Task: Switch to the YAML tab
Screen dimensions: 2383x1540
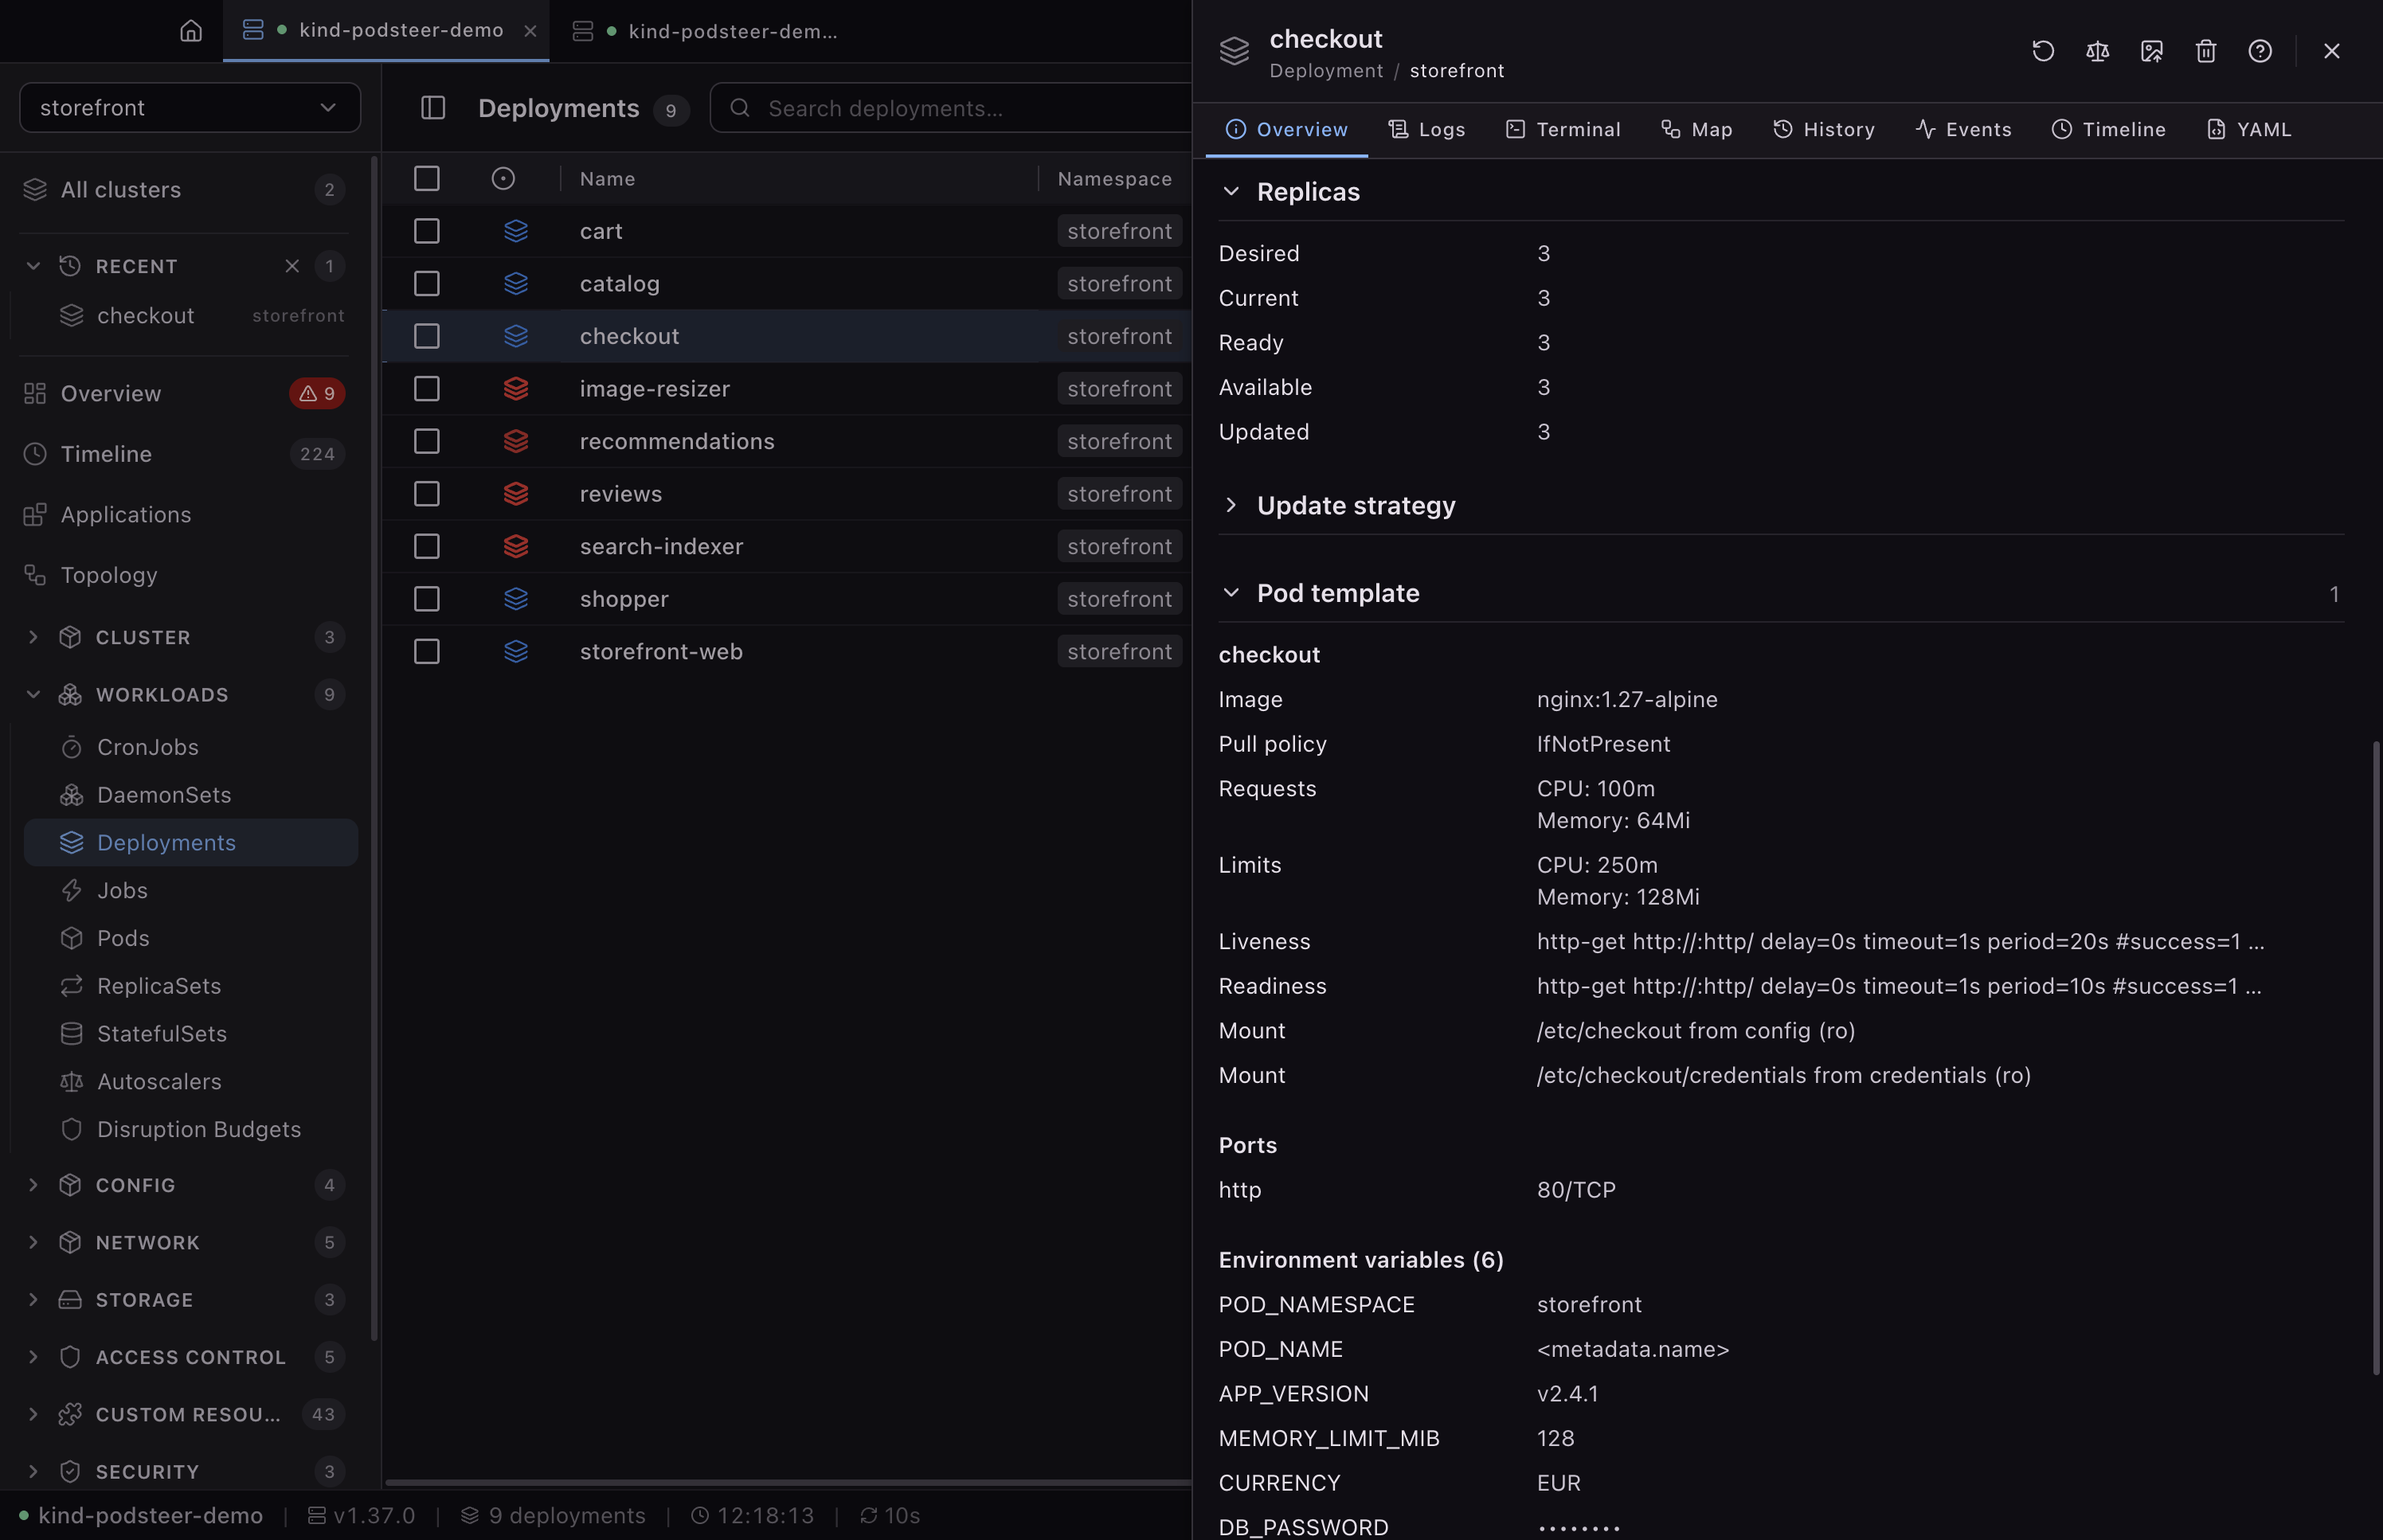Action: [2249, 130]
